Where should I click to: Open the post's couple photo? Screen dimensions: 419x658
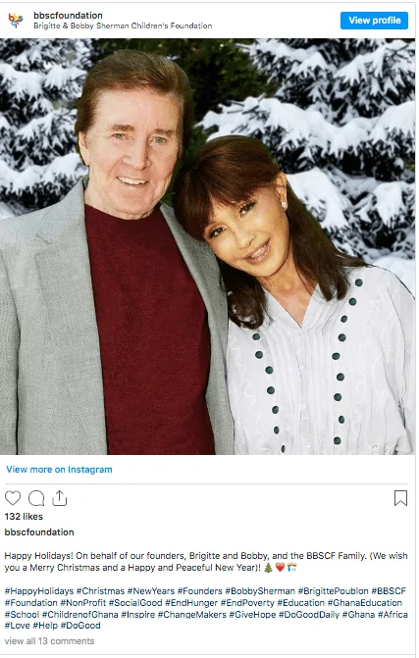point(208,246)
